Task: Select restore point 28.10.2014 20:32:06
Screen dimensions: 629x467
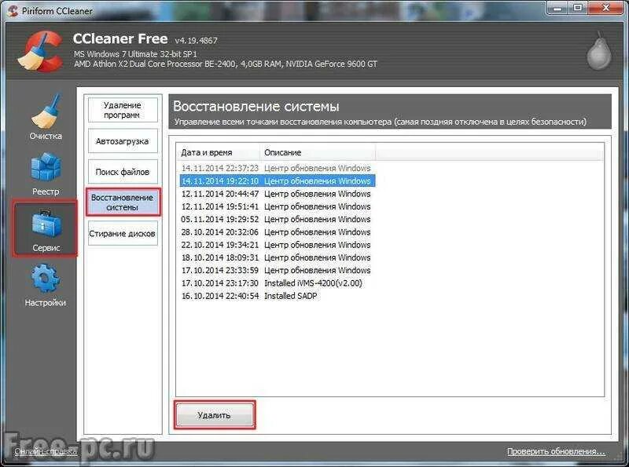Action: pyautogui.click(x=278, y=232)
